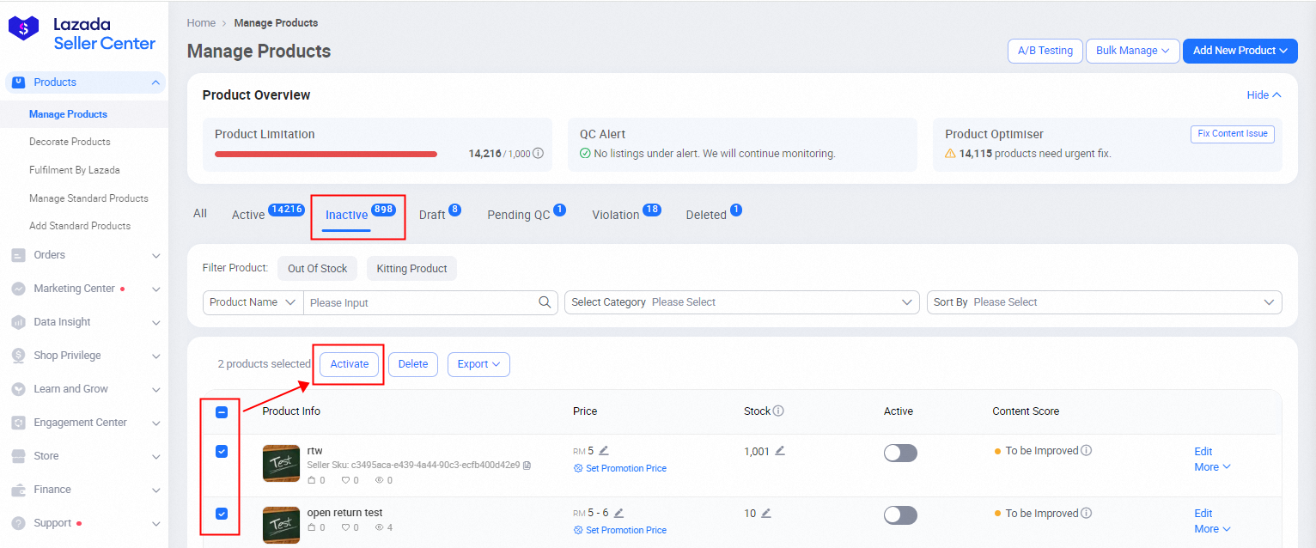Select the Marketing Center icon in sidebar
1316x548 pixels.
click(x=19, y=289)
